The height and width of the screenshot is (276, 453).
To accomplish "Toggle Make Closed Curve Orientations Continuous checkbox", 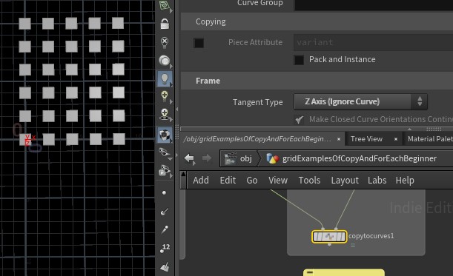I will tap(299, 119).
